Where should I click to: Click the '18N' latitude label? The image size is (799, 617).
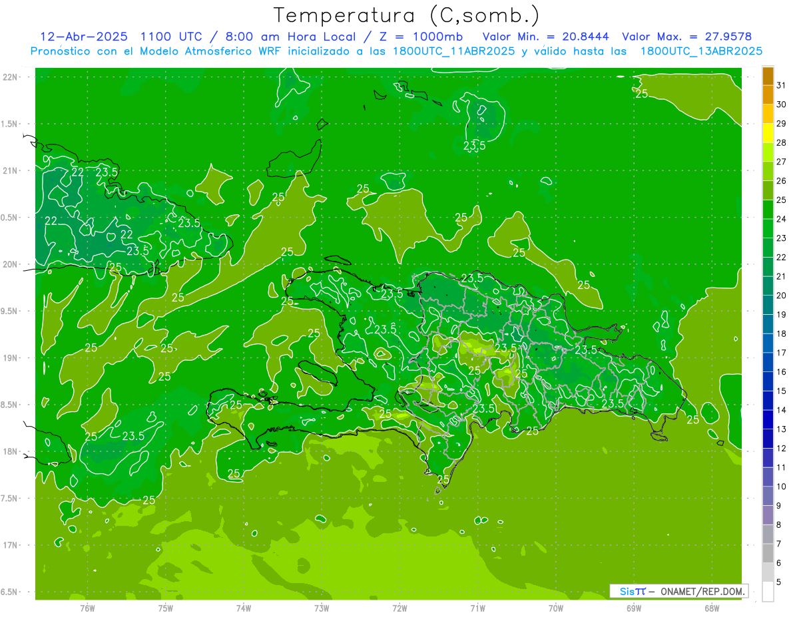coord(10,451)
